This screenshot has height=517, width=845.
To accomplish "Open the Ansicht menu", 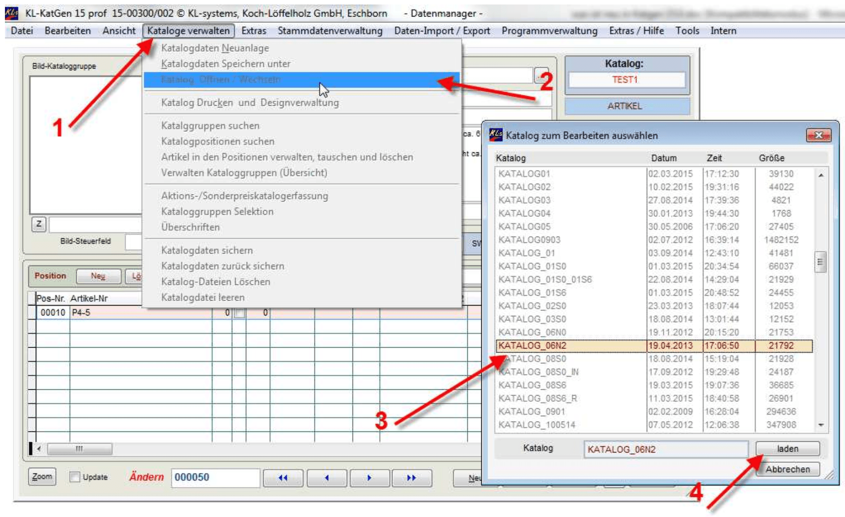I will [119, 31].
